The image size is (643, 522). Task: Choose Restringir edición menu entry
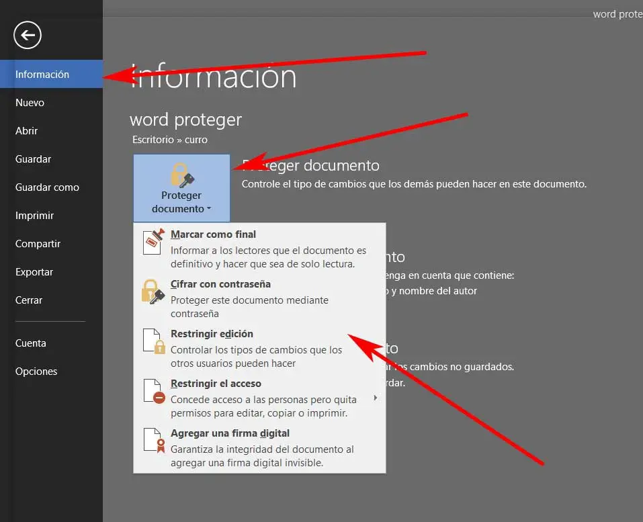pos(259,348)
